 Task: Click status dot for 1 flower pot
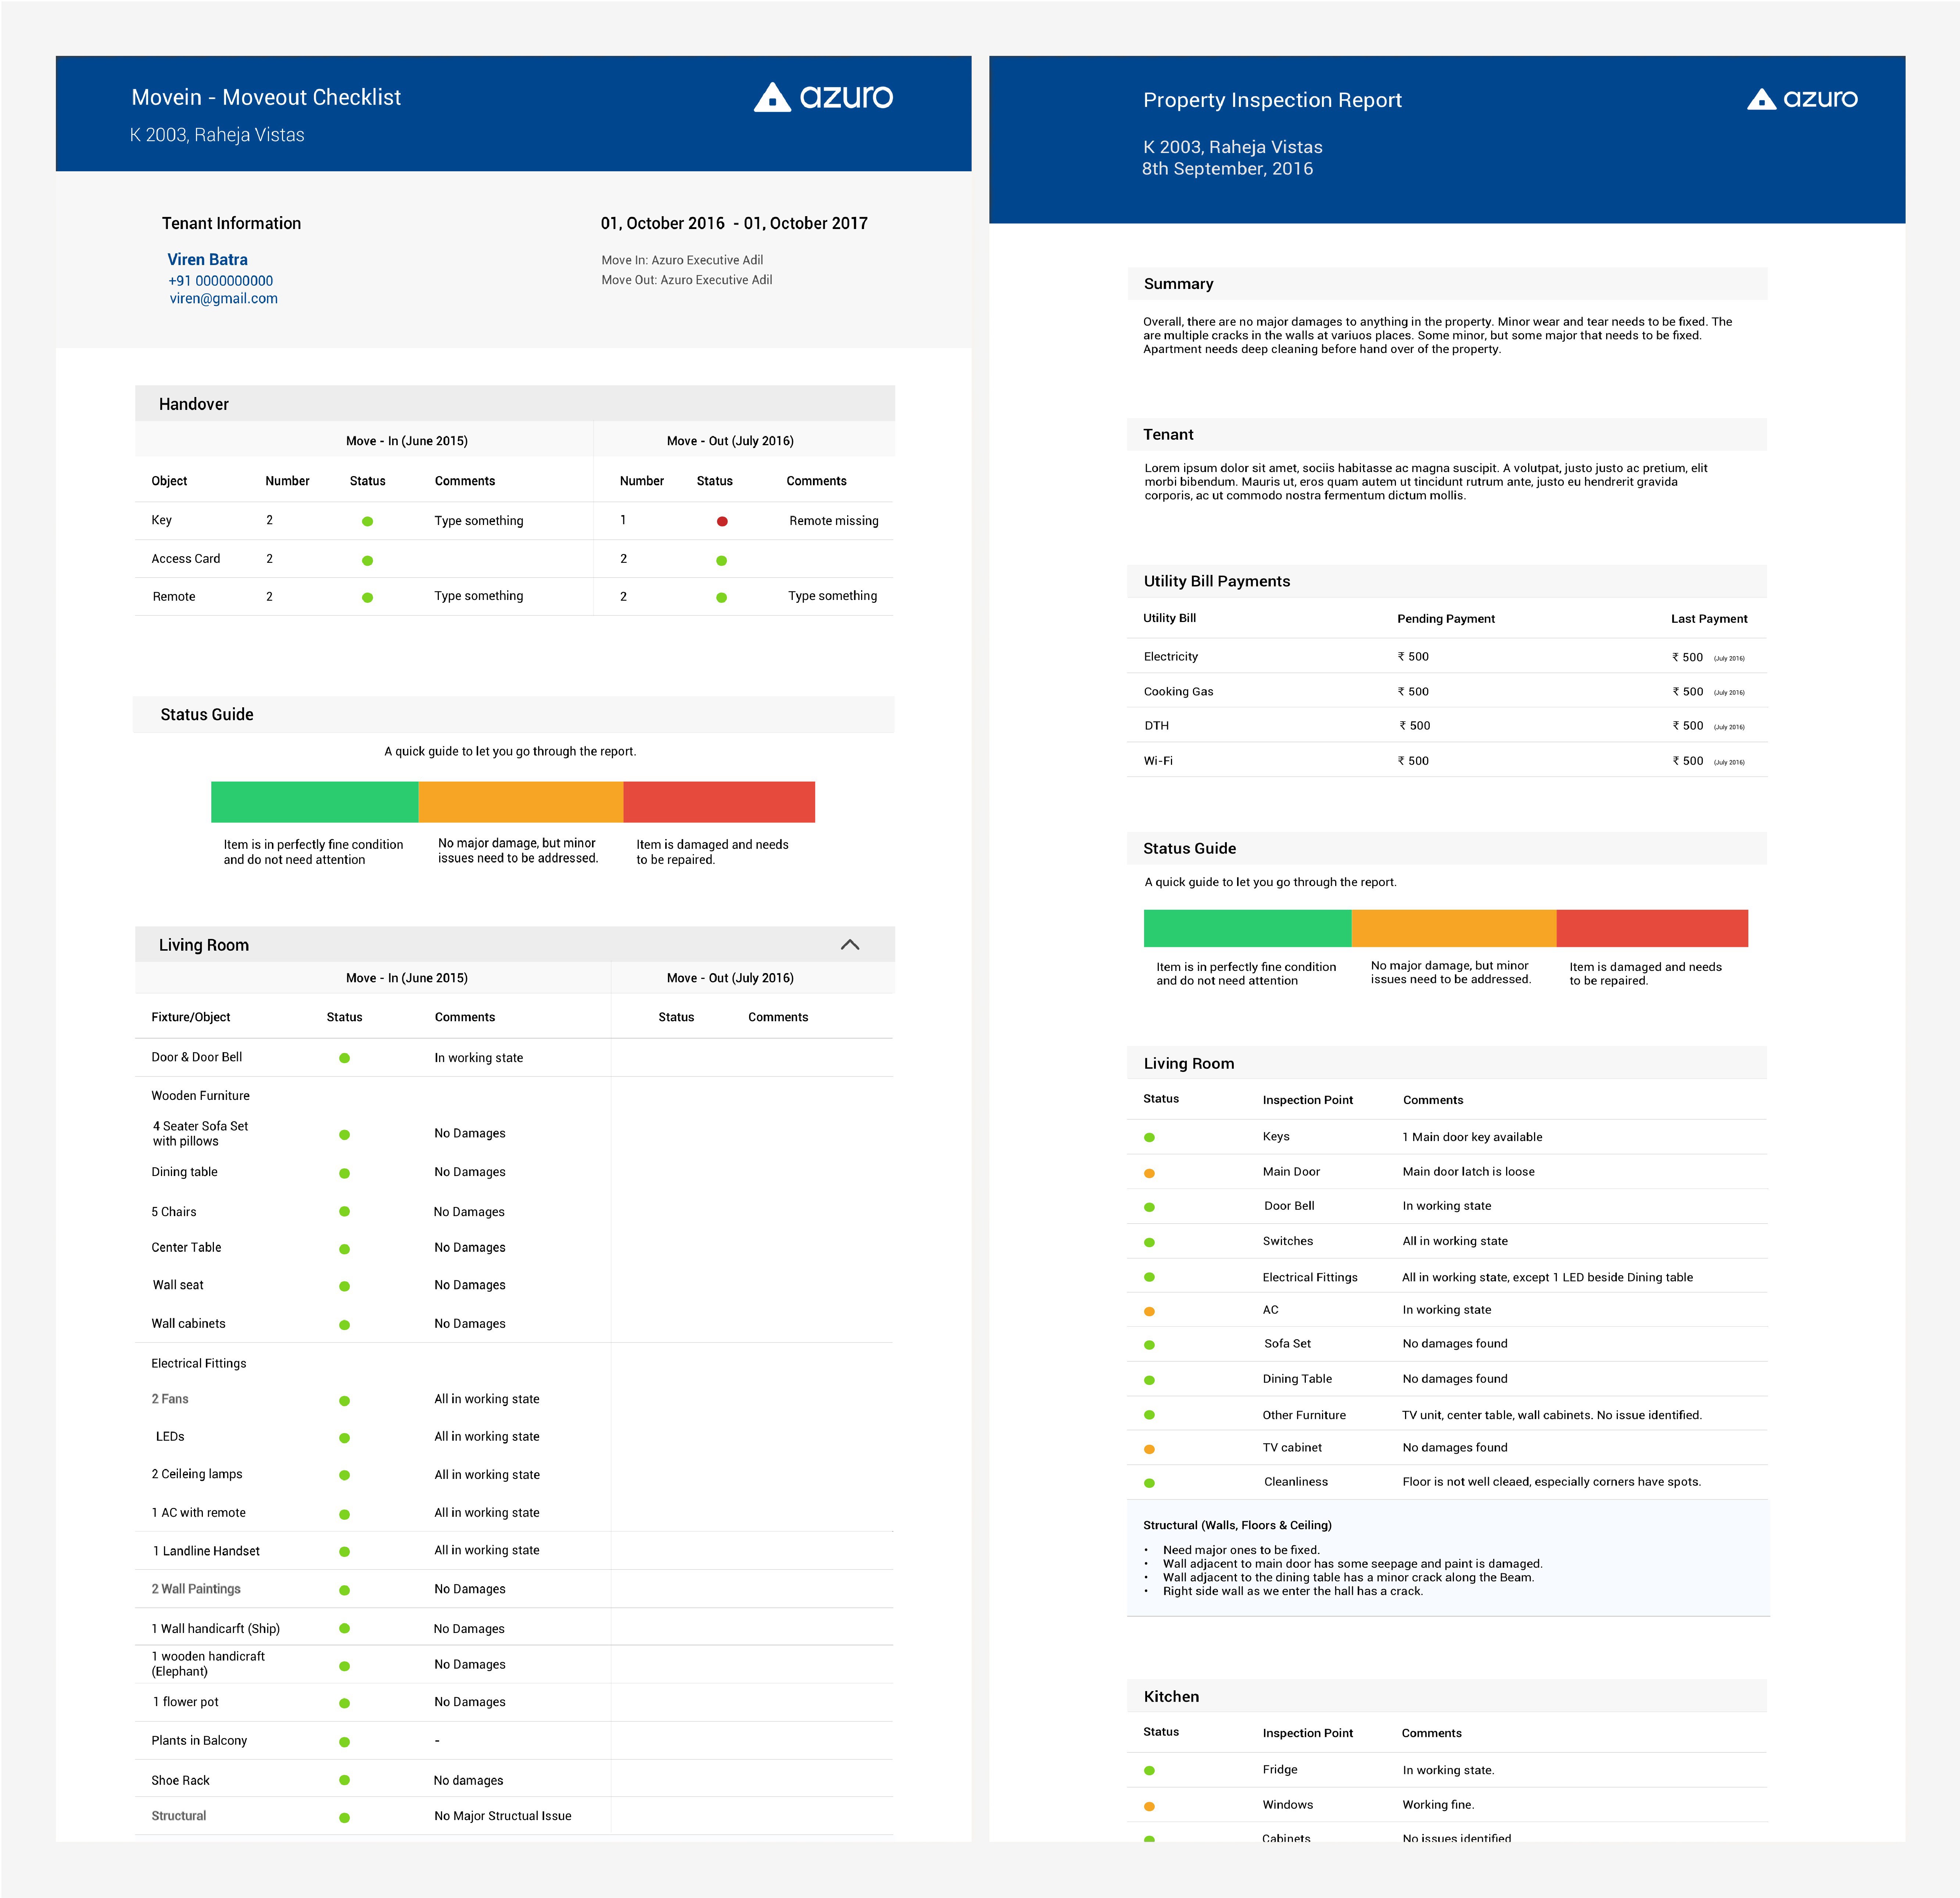coord(344,1703)
